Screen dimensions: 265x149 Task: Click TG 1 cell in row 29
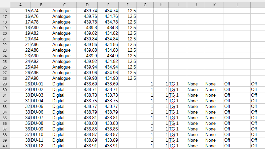point(178,84)
